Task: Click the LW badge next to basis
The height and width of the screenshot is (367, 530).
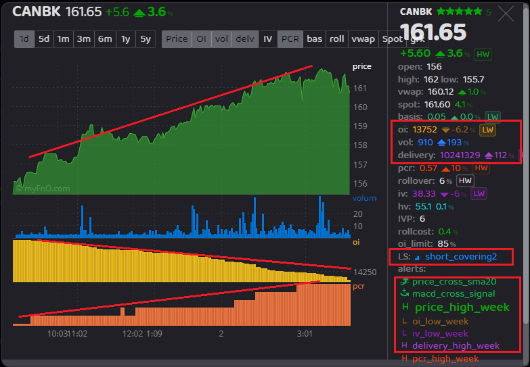Action: [x=493, y=117]
